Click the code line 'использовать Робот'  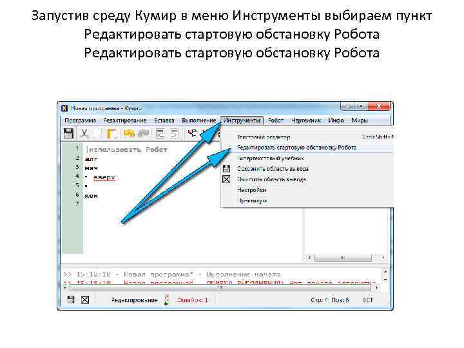click(128, 150)
